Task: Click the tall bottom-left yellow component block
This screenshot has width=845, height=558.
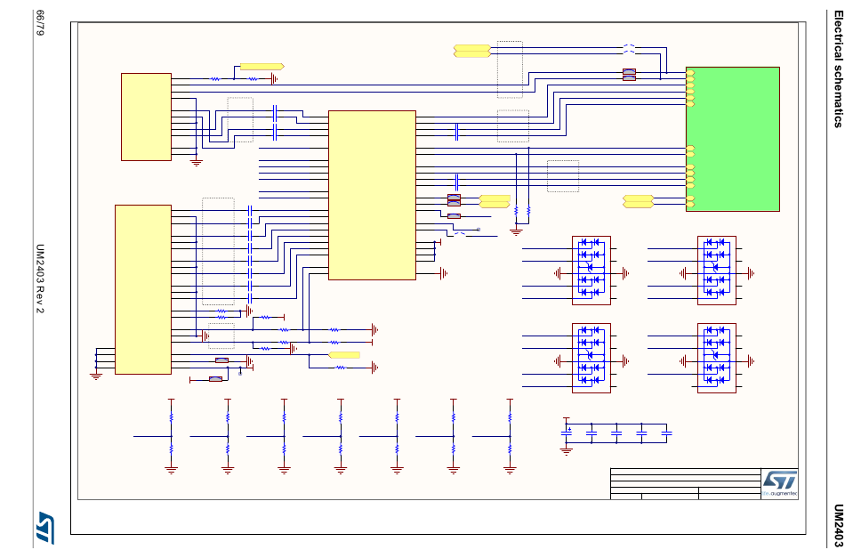Action: click(142, 289)
